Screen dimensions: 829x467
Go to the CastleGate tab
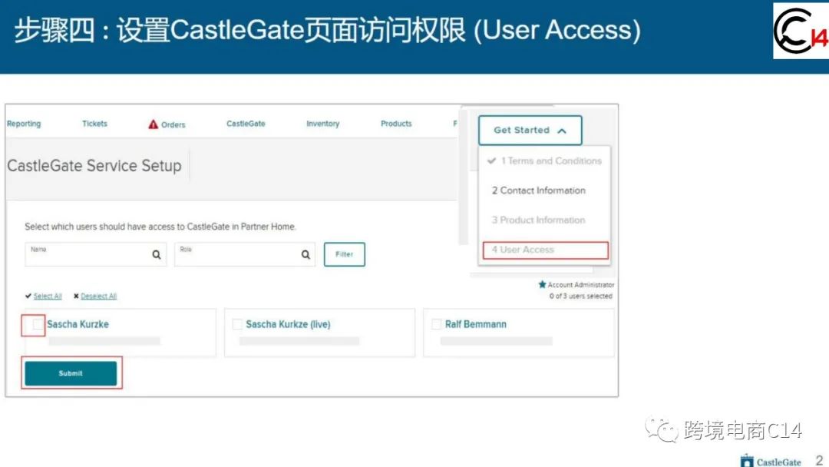pyautogui.click(x=246, y=124)
